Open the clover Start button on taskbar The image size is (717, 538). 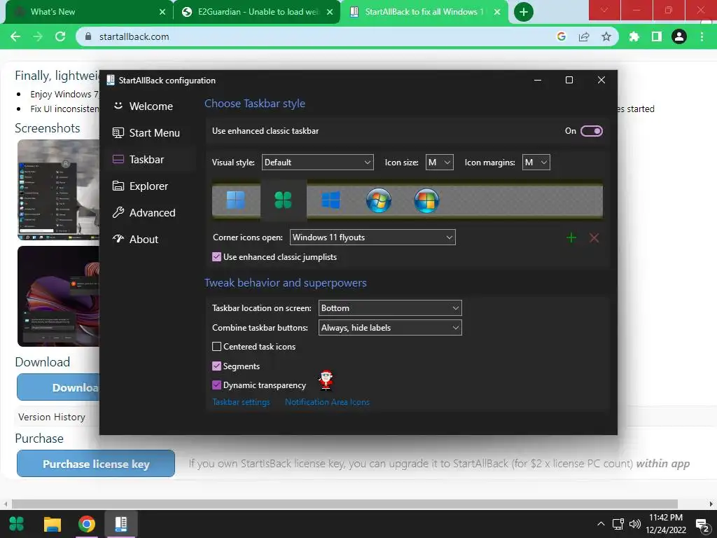(17, 523)
